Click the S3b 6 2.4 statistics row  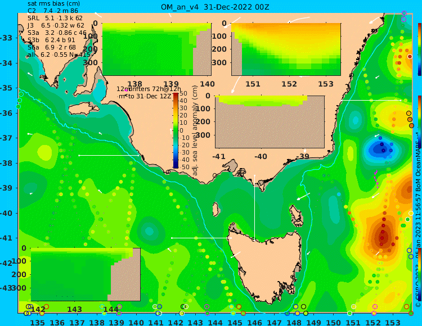[51, 40]
